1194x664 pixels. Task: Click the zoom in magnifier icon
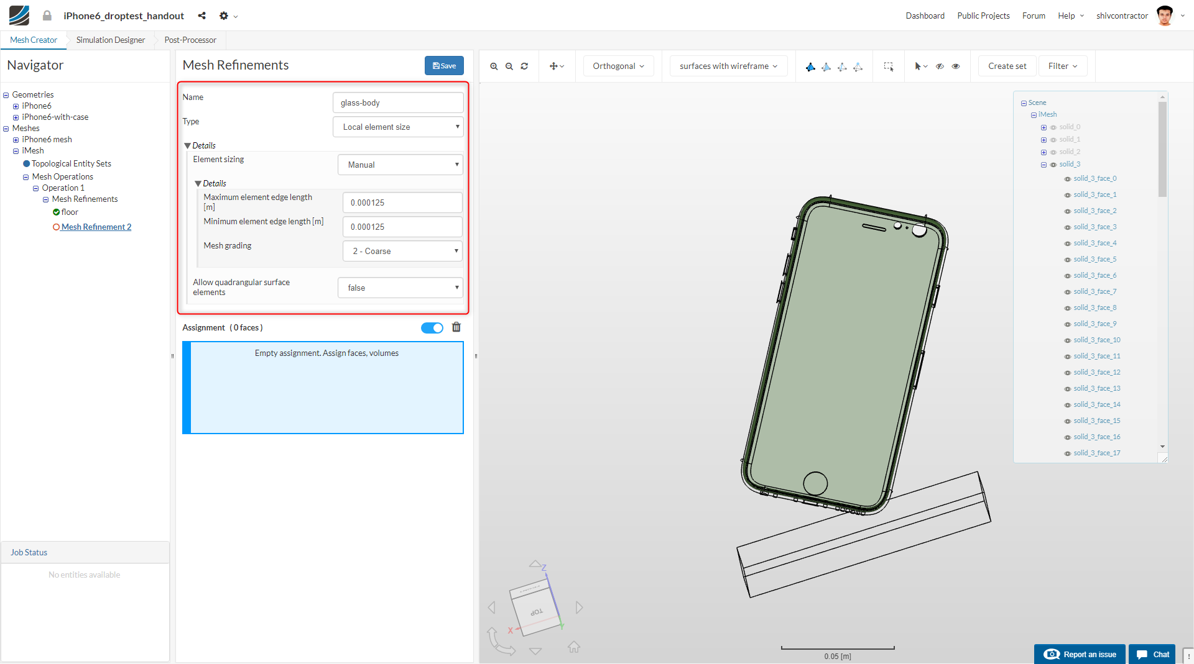coord(494,66)
